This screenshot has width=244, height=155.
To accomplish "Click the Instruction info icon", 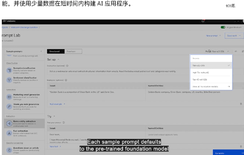I will [67, 65].
